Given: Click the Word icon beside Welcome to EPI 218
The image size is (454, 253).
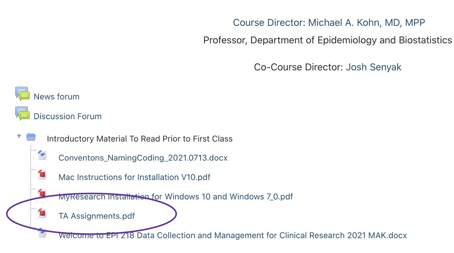Looking at the screenshot, I should pyautogui.click(x=42, y=233).
